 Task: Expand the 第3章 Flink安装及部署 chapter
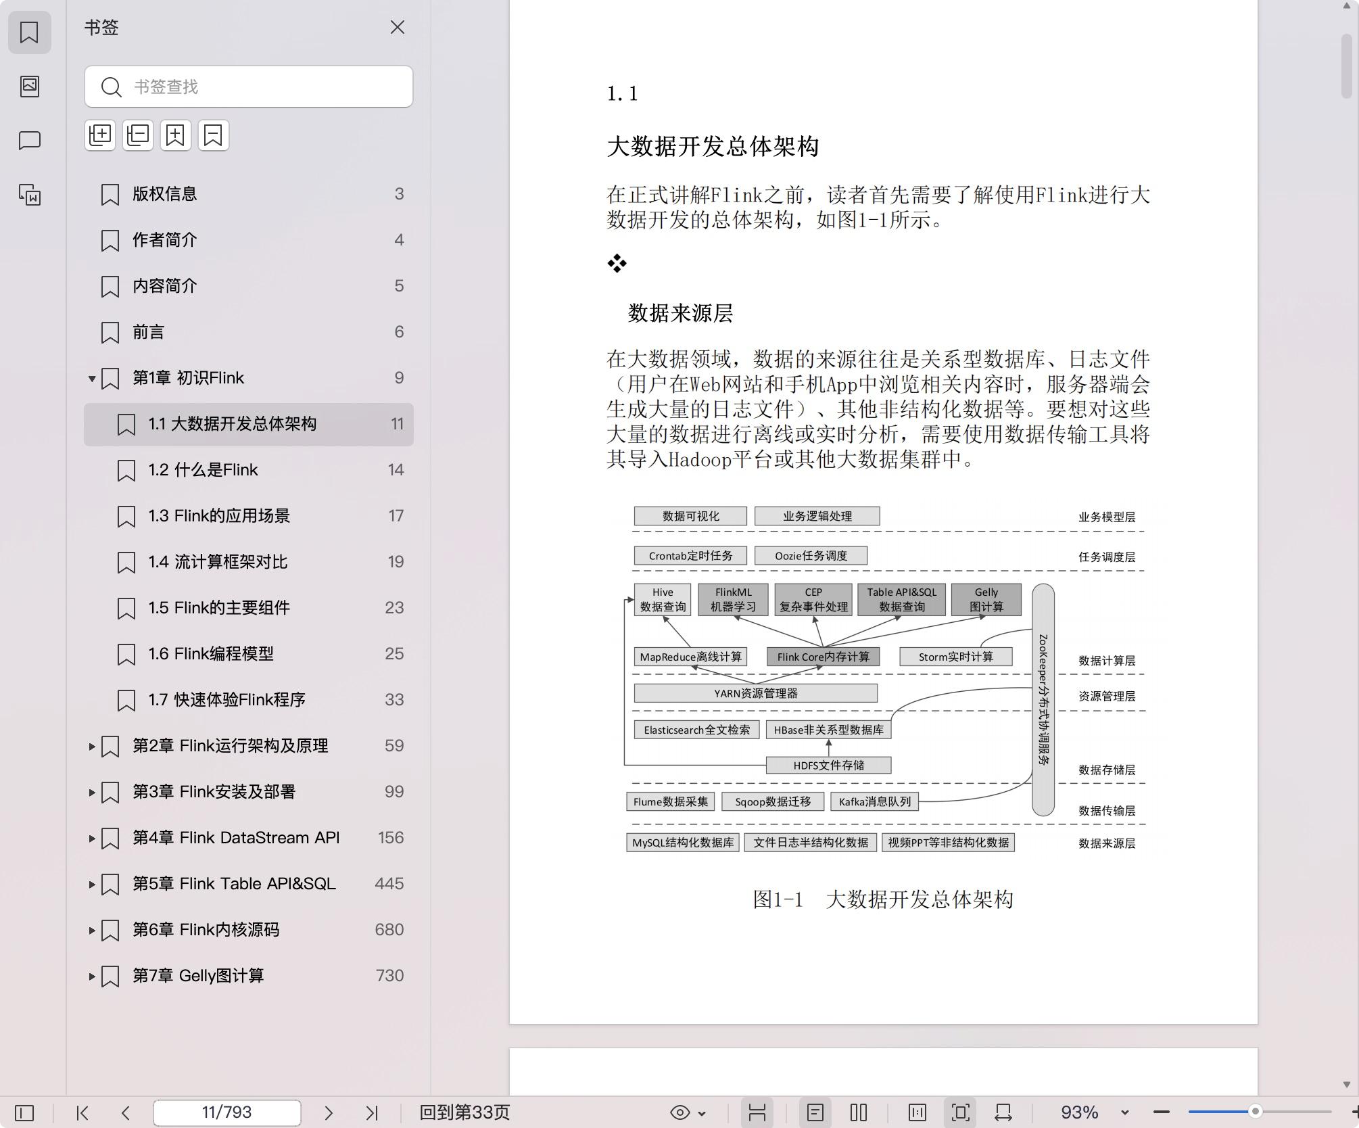tap(92, 792)
